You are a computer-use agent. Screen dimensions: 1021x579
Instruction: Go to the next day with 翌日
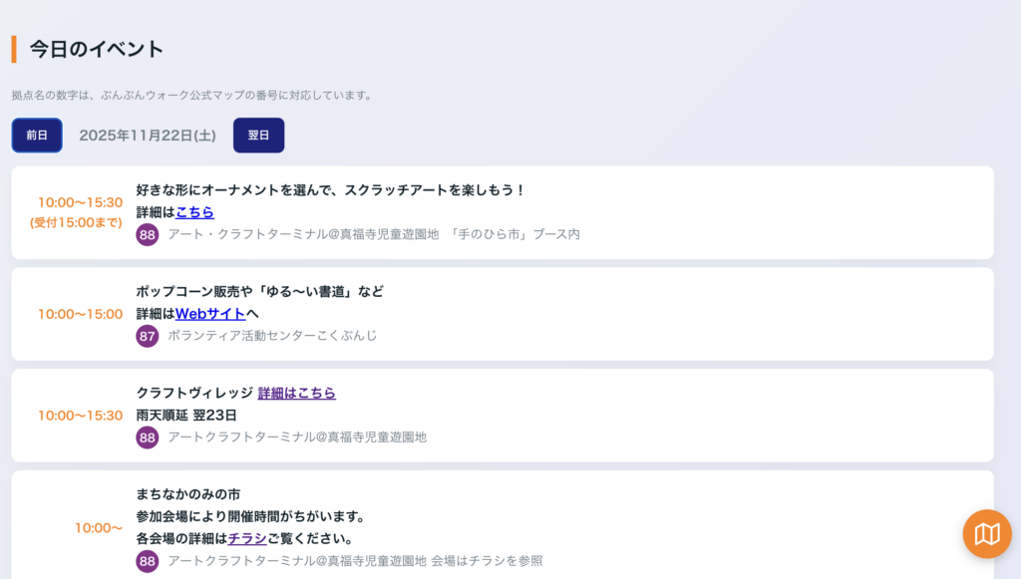258,136
